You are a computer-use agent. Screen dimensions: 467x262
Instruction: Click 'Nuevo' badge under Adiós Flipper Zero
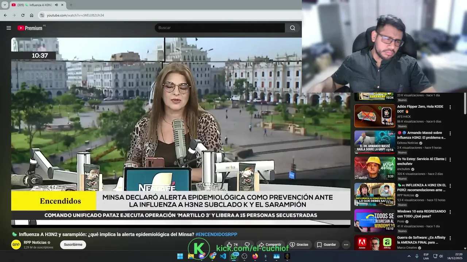click(402, 126)
